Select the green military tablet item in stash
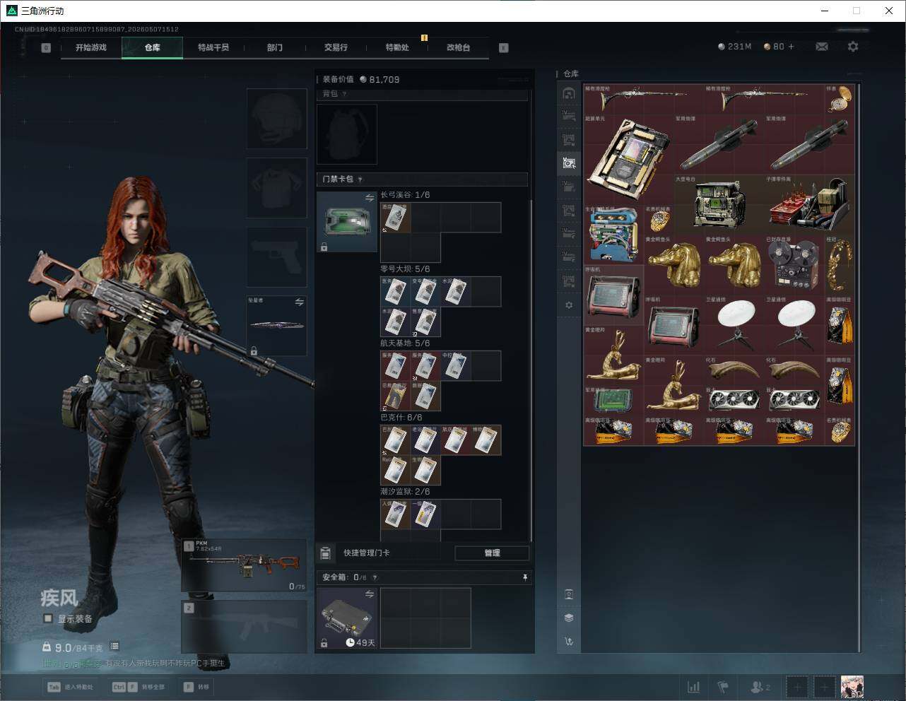The height and width of the screenshot is (701, 906). pyautogui.click(x=613, y=400)
